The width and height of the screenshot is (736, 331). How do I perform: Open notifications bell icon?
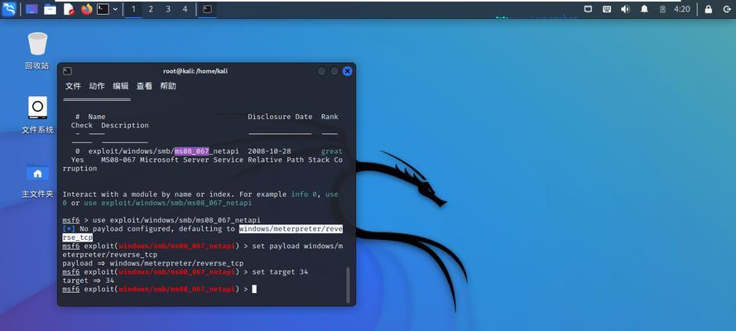click(x=644, y=9)
